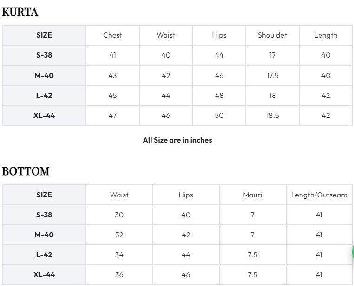Screen dimensions: 354x286
Task: Click the Length/Outseam column header
Action: (319, 195)
